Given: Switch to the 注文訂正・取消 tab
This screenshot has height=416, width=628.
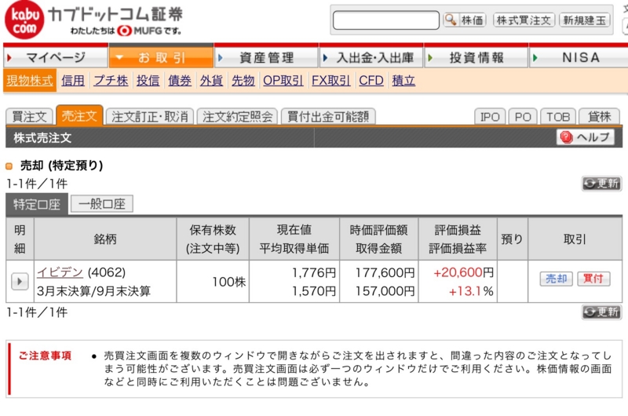Looking at the screenshot, I should point(150,116).
